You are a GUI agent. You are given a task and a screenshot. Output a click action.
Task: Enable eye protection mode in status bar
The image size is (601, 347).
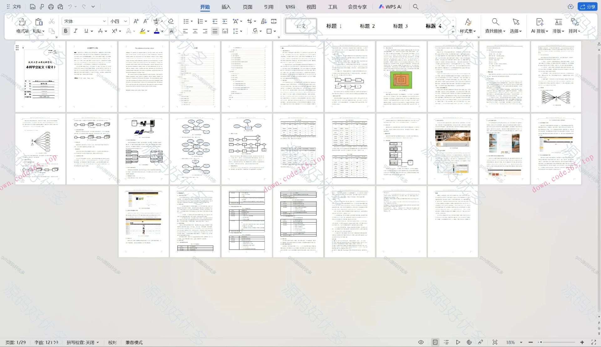click(x=421, y=342)
